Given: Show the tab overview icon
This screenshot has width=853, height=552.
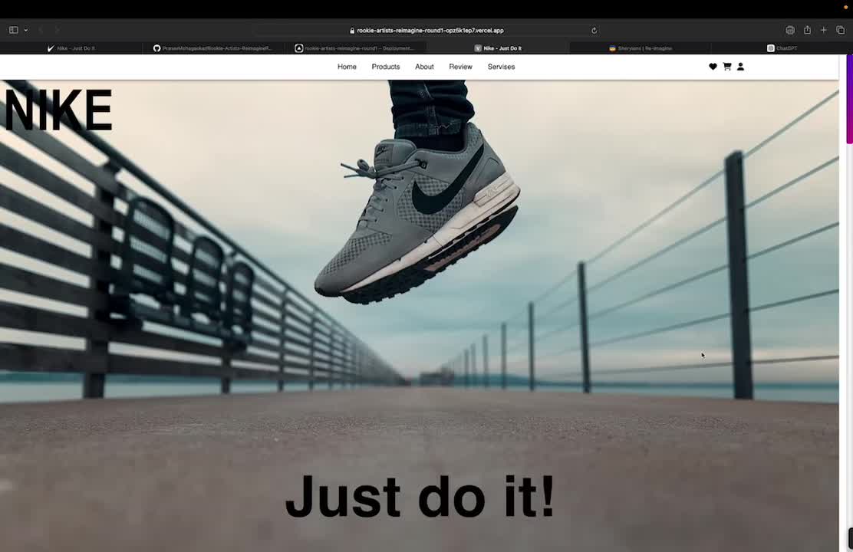Looking at the screenshot, I should [841, 30].
